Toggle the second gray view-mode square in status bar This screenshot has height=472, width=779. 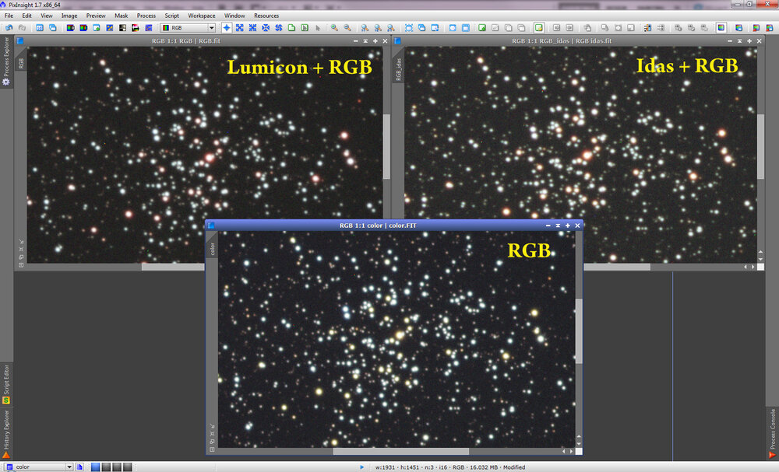(106, 467)
